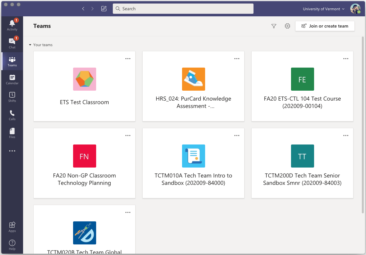Click the Join or create team button
The height and width of the screenshot is (255, 366).
[x=325, y=26]
